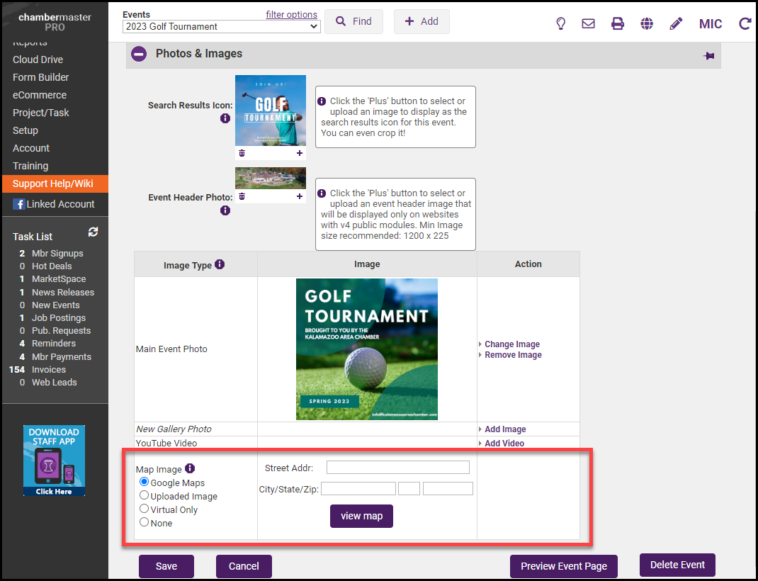Expand the Change Image action

(511, 344)
